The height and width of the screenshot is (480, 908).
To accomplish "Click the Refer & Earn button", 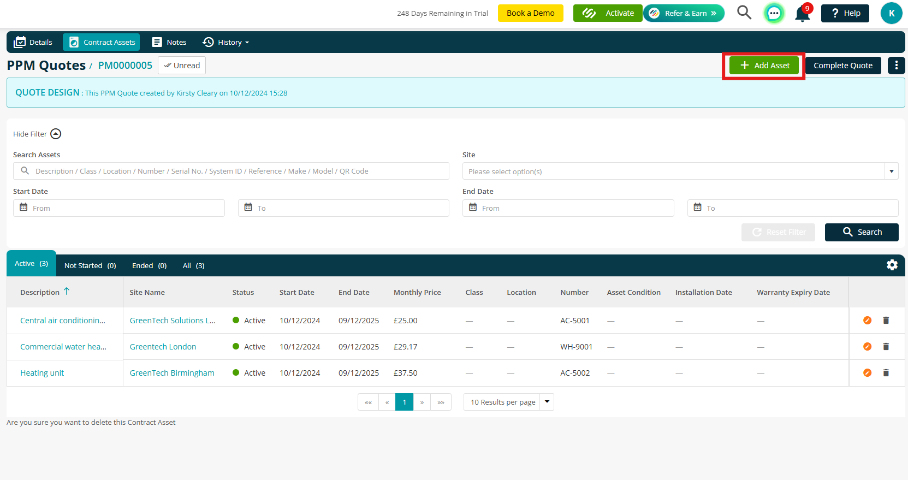I will point(684,13).
